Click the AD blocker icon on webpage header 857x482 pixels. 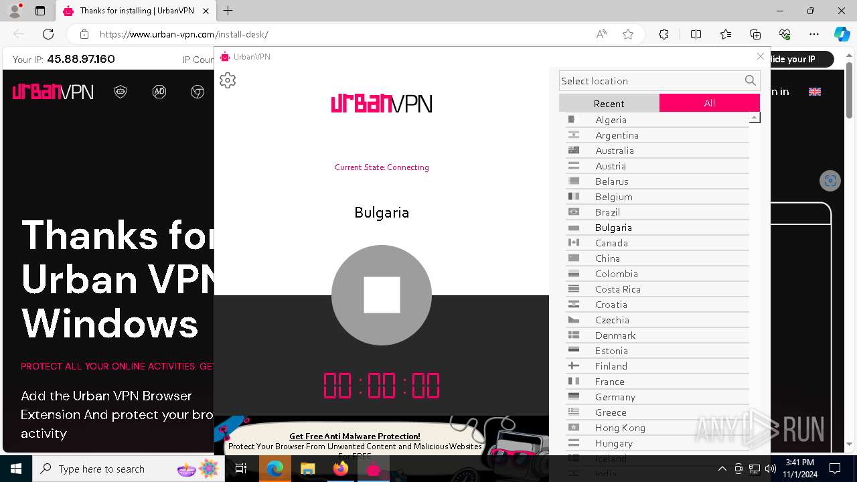[x=159, y=92]
